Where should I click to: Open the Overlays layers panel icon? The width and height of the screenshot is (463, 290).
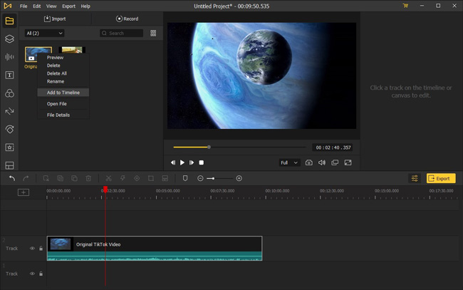(9, 38)
